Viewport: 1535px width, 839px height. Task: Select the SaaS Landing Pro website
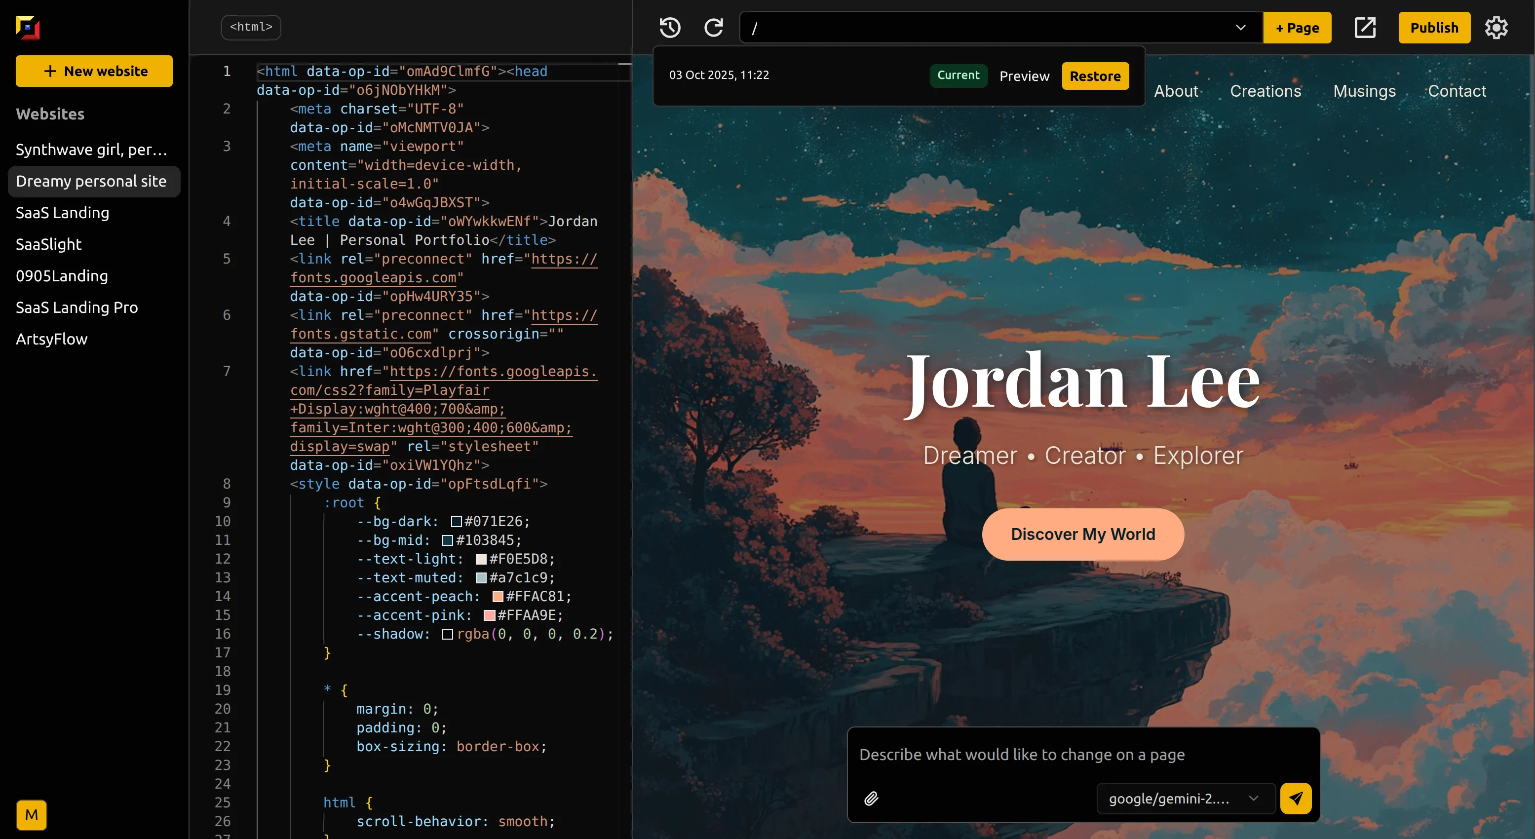pyautogui.click(x=77, y=307)
